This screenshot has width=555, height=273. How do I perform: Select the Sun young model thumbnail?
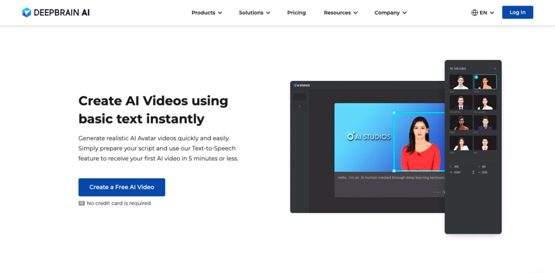pos(485,102)
